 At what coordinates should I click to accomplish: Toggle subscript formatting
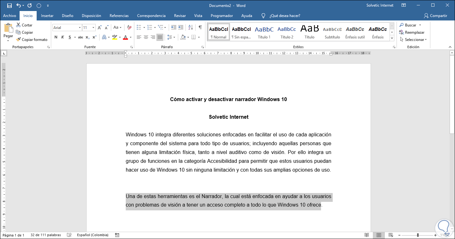click(x=88, y=37)
